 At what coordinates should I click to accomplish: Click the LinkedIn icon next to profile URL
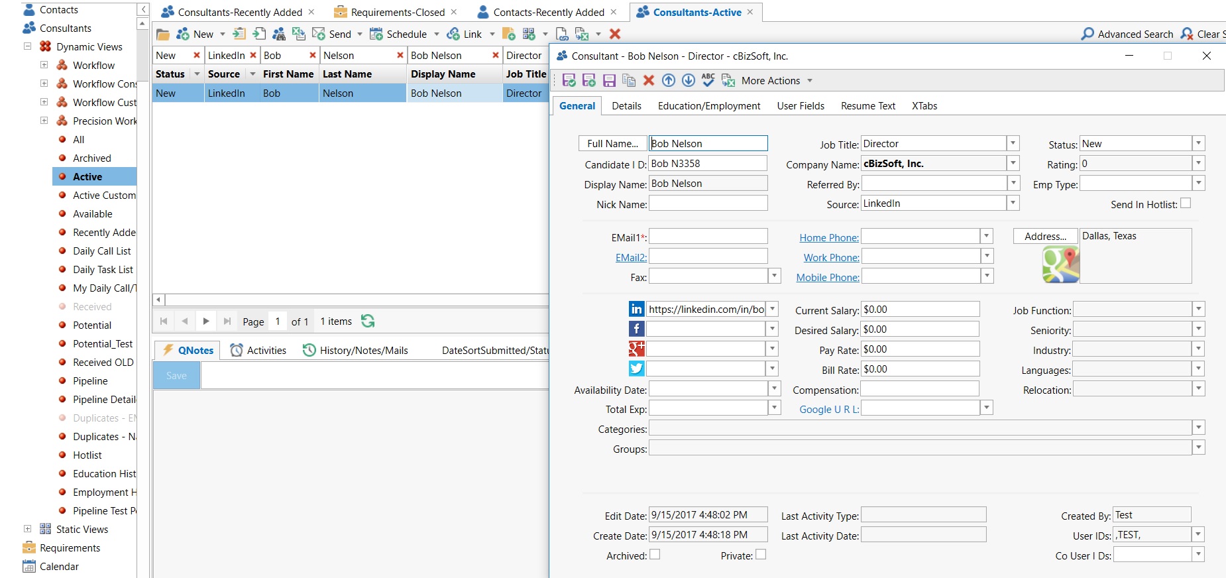click(x=636, y=309)
